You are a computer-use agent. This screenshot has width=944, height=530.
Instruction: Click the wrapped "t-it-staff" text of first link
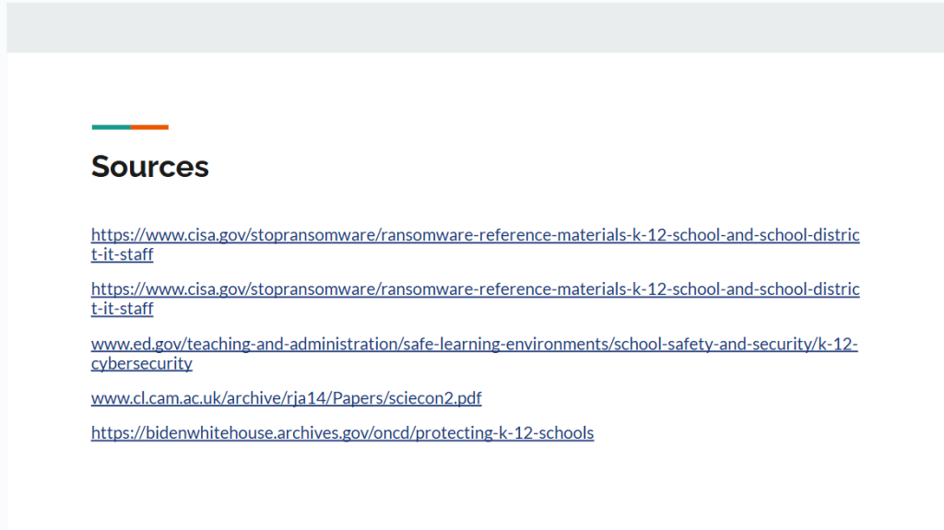(x=122, y=254)
